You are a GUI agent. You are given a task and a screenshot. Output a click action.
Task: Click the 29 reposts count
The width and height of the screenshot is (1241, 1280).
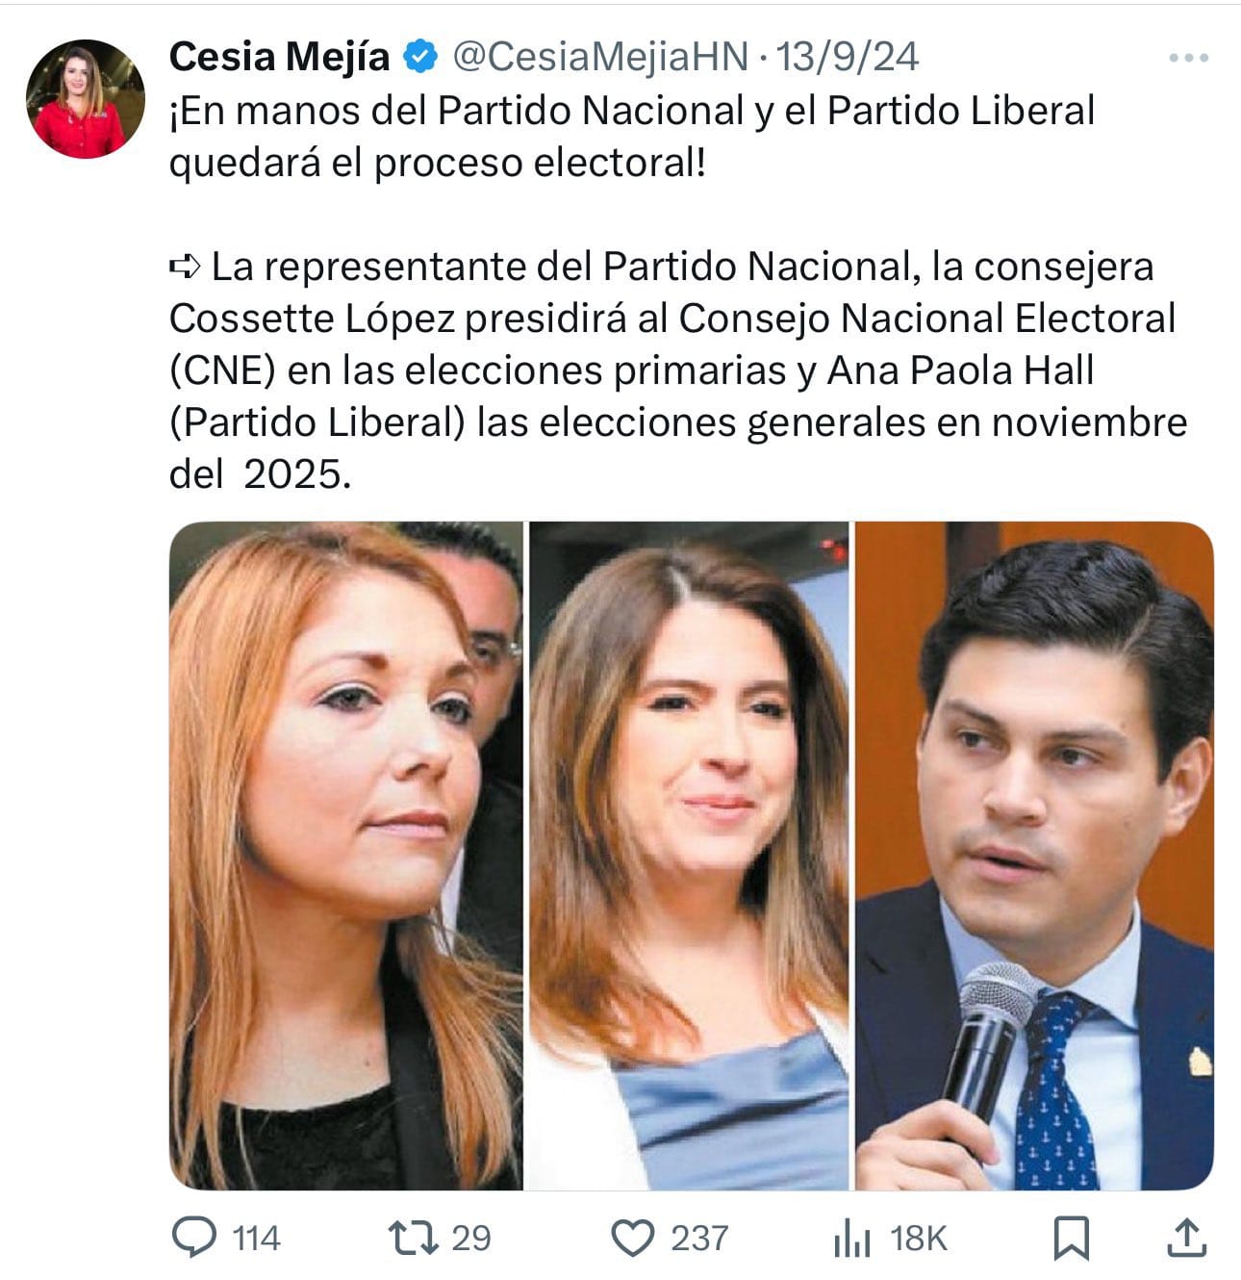pos(471,1239)
